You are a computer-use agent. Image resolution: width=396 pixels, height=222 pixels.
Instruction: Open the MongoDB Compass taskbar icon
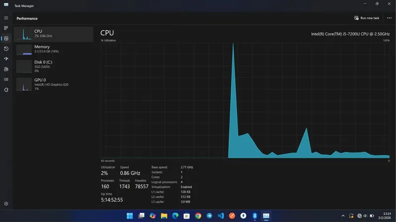[243, 216]
